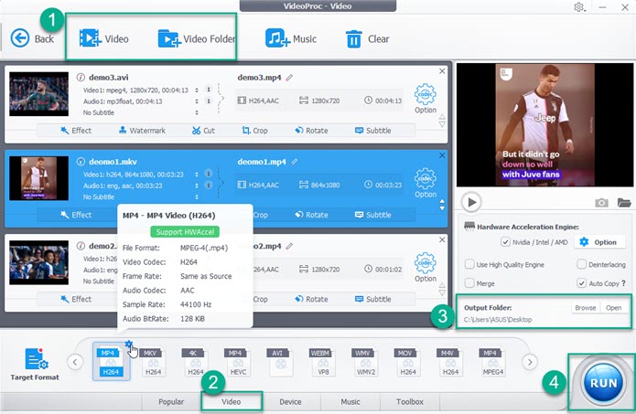Select the MP4 H264 format
The height and width of the screenshot is (414, 636).
[x=111, y=362]
